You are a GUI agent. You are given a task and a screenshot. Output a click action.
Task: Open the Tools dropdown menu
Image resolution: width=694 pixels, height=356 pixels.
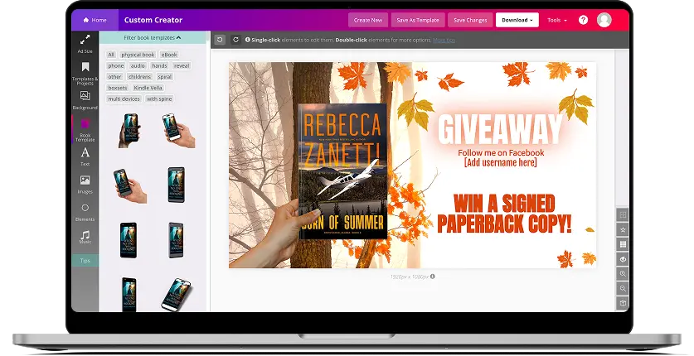click(557, 20)
